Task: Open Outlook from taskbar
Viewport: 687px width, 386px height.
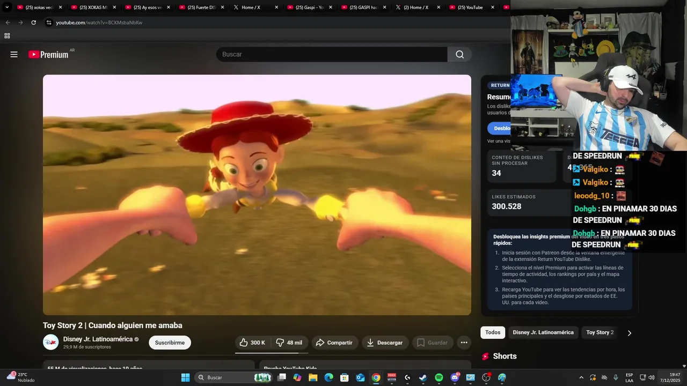Action: point(361,377)
